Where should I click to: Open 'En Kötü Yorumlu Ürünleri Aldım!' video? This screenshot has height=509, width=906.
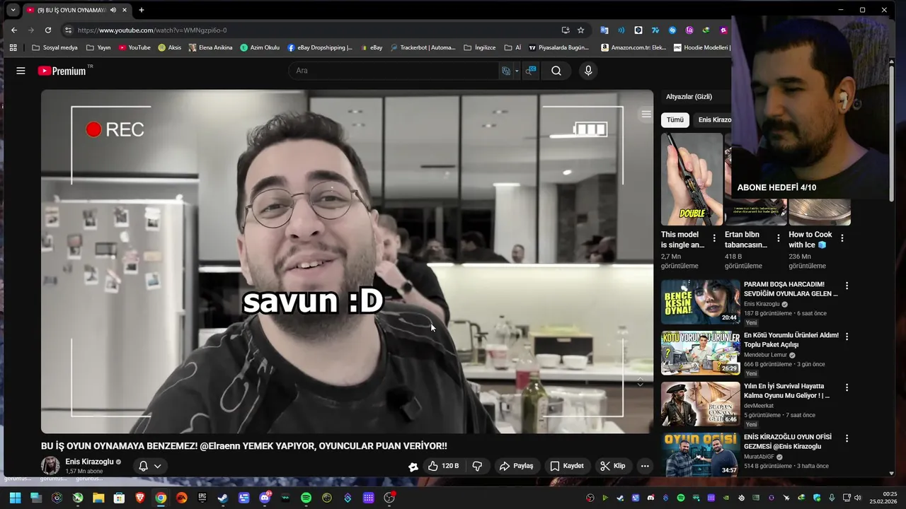(701, 353)
